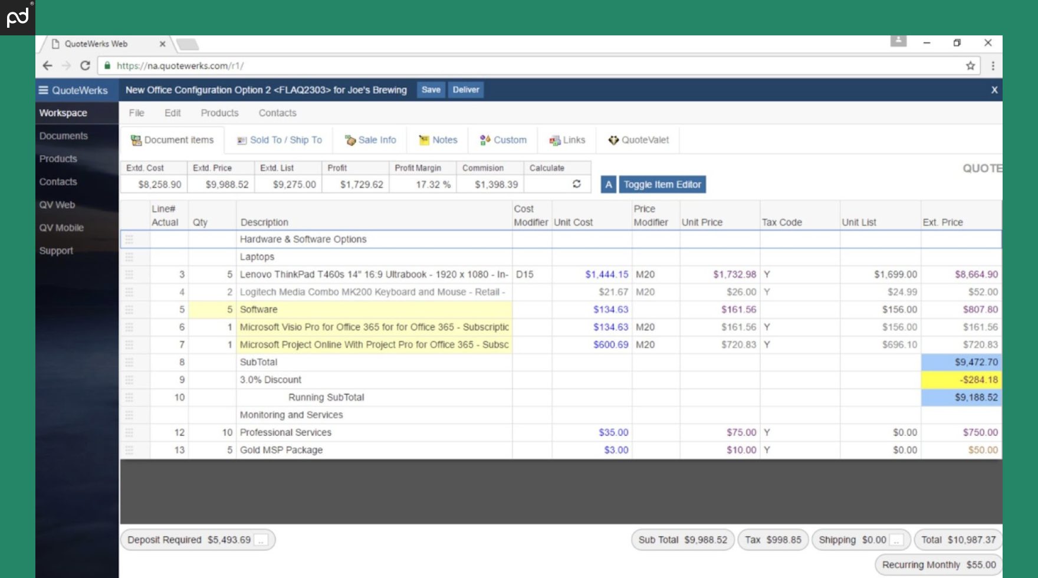Click the Calculate refresh icon
The width and height of the screenshot is (1038, 578).
576,184
